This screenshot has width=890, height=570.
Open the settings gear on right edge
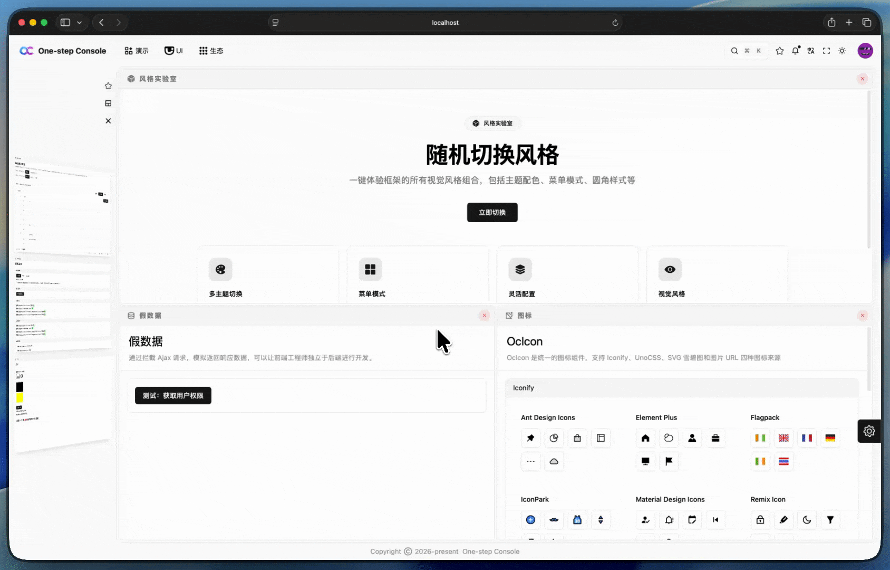coord(869,431)
